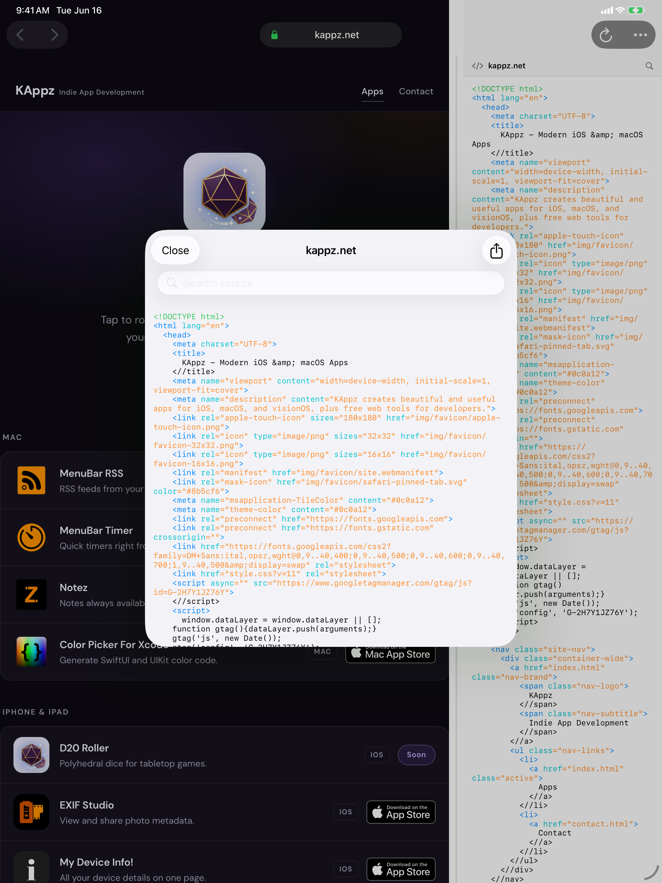
Task: Tap the MenuBar Timer title
Action: tap(96, 530)
